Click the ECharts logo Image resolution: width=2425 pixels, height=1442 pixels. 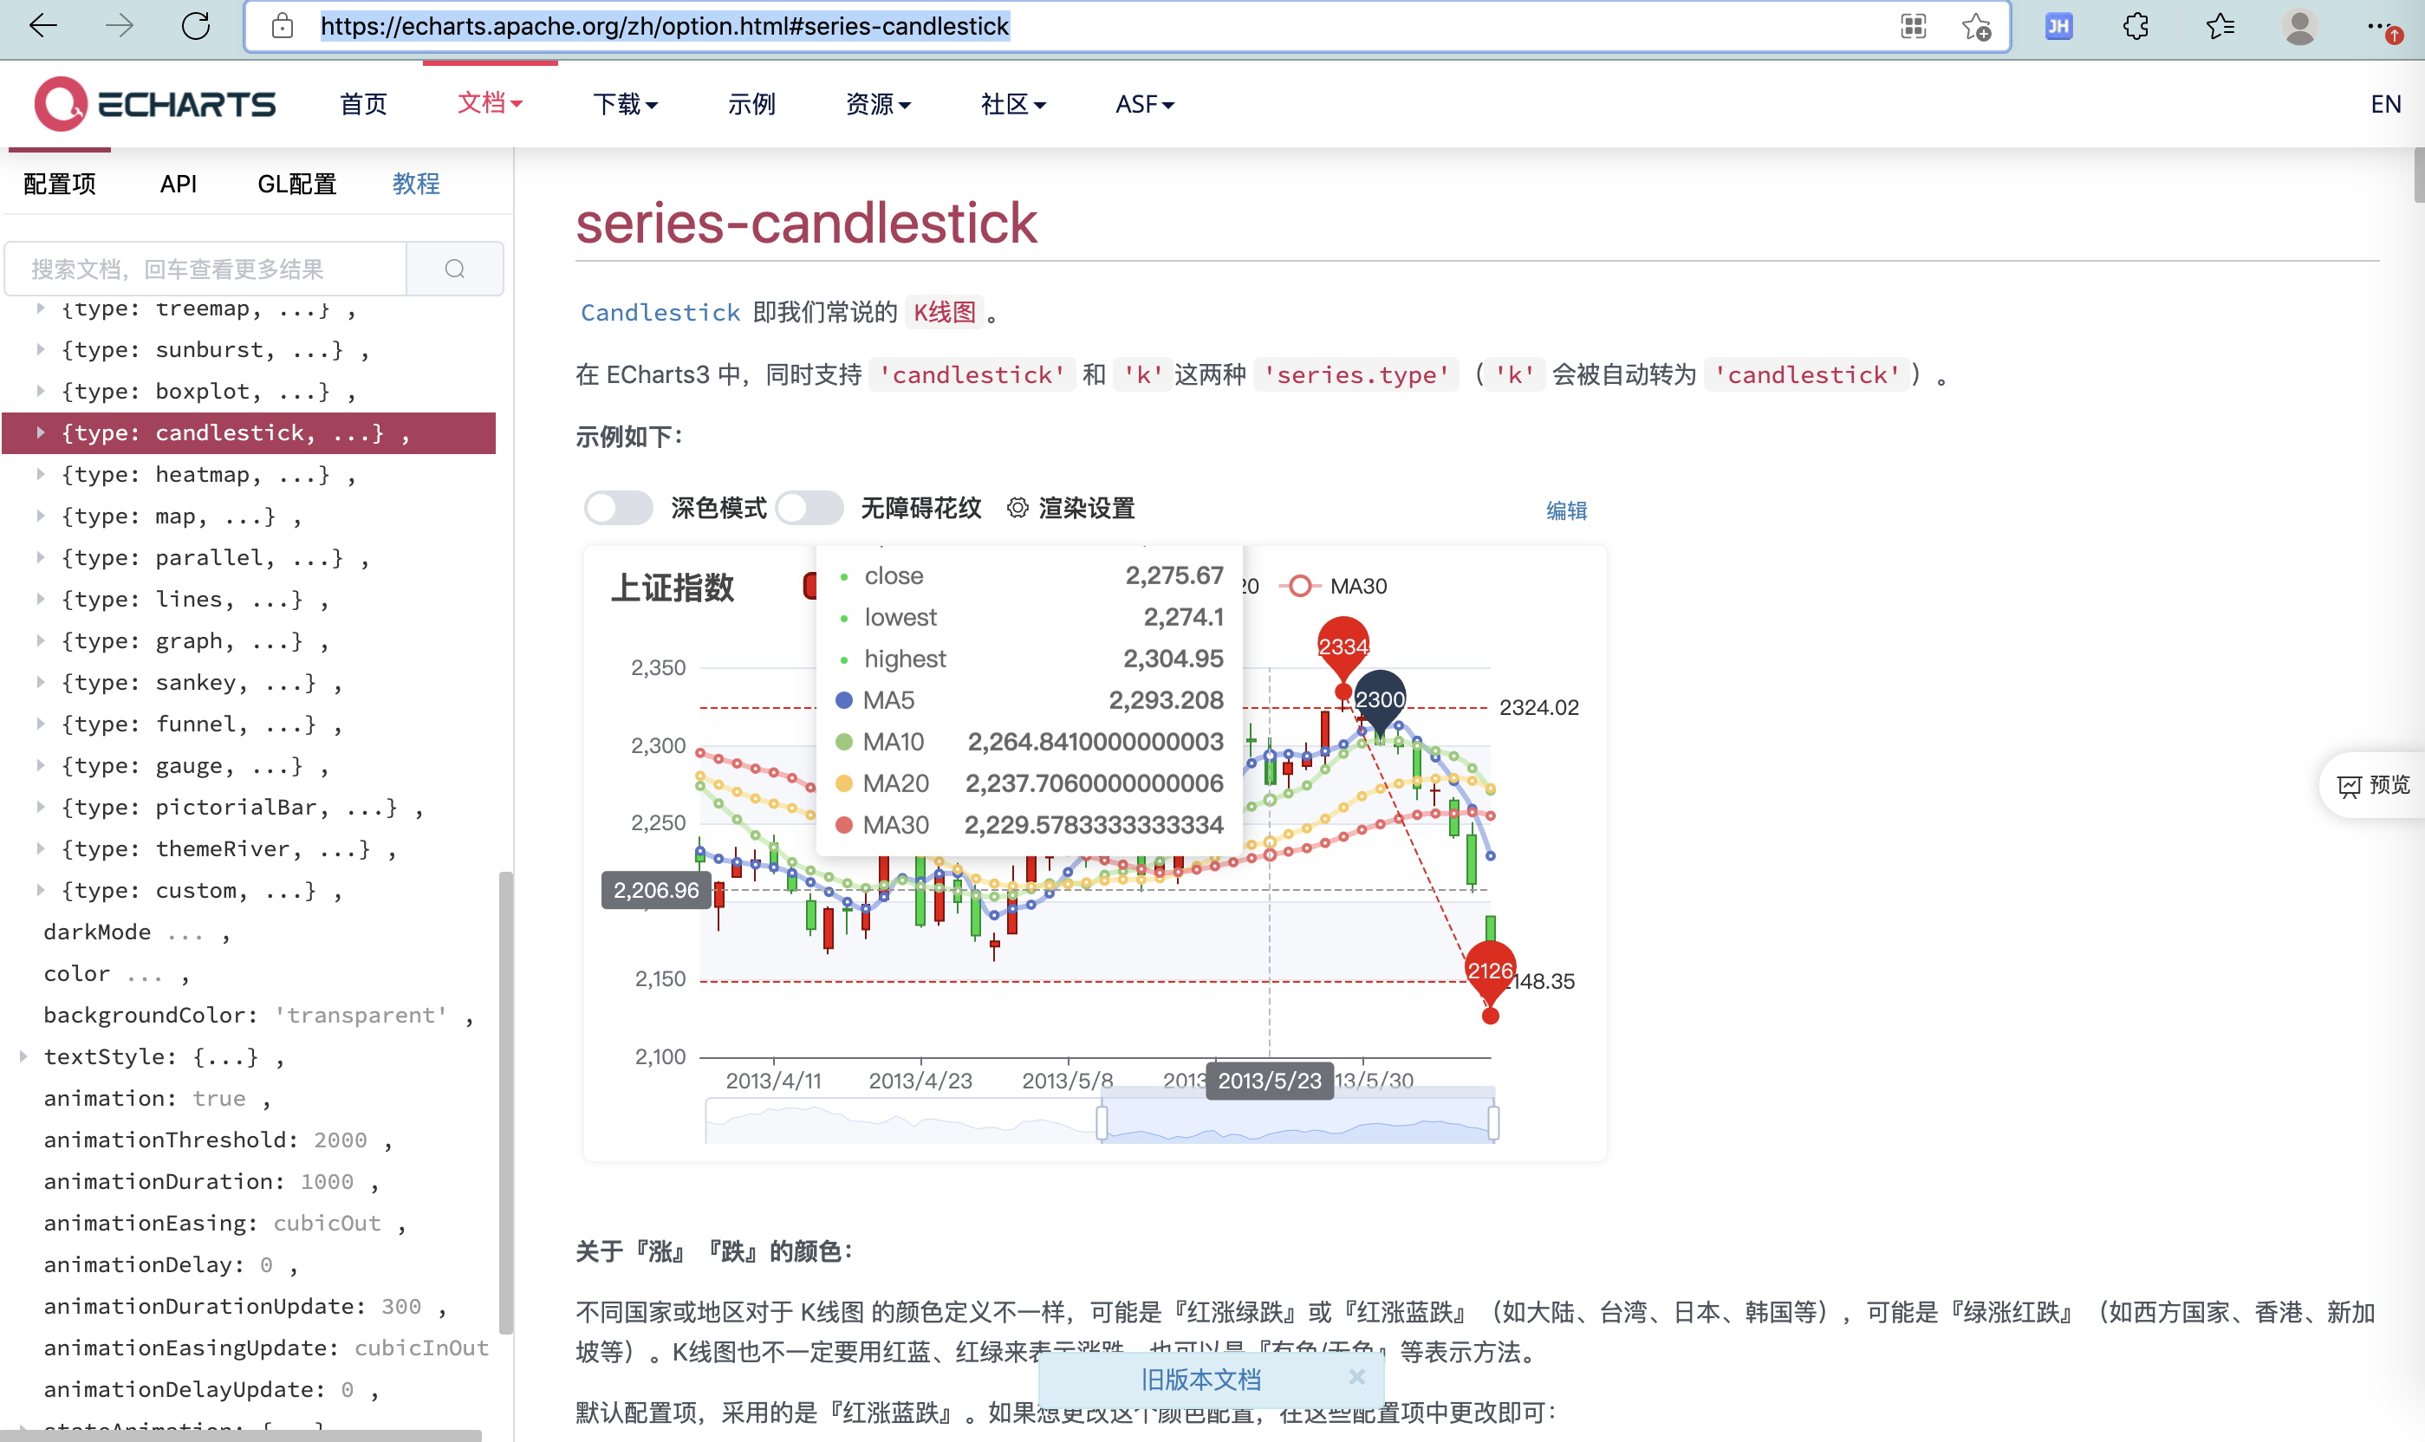(x=155, y=103)
